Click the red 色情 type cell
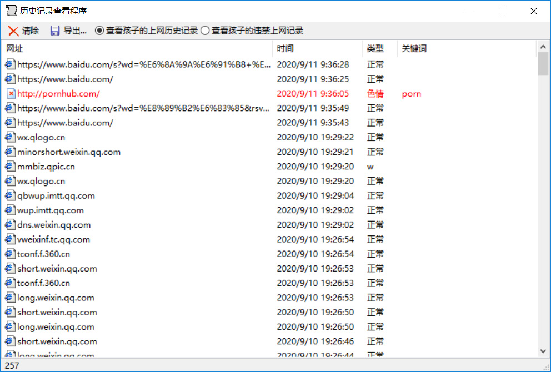Image resolution: width=551 pixels, height=372 pixels. 375,94
